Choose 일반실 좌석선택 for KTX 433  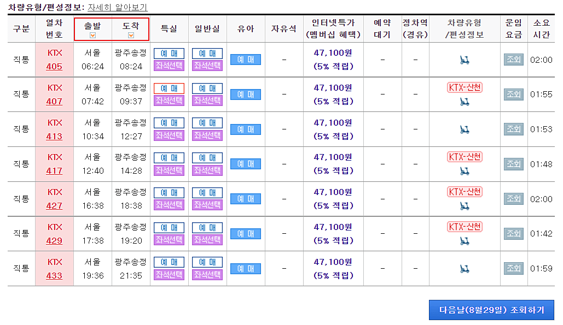coord(207,275)
